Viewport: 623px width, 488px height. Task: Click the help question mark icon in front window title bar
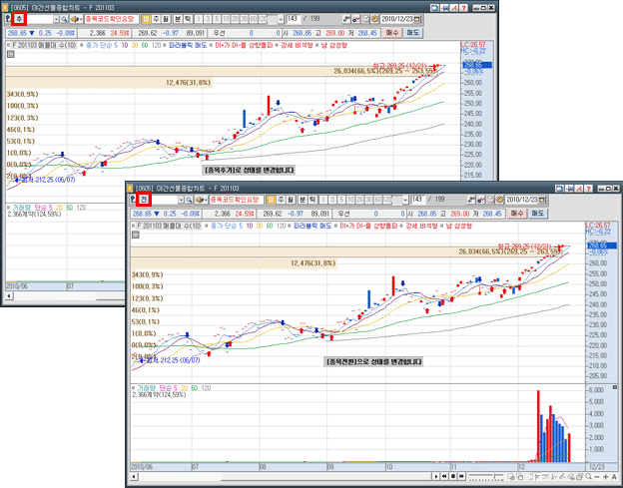point(588,189)
